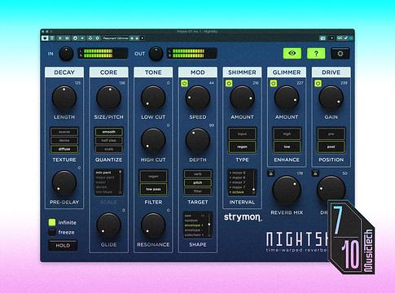Select octave in the interval list
The height and width of the screenshot is (293, 395).
(x=237, y=192)
